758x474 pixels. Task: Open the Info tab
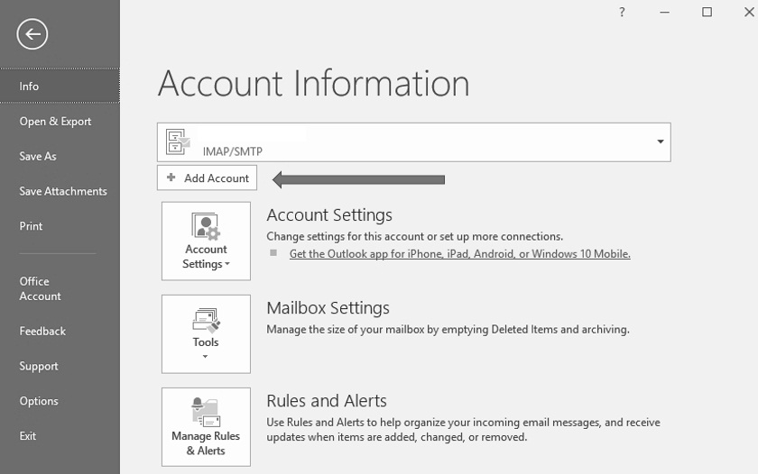60,86
